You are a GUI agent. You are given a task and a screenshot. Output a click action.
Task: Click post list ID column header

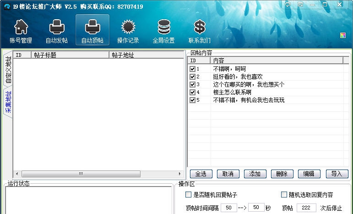[x=22, y=55]
